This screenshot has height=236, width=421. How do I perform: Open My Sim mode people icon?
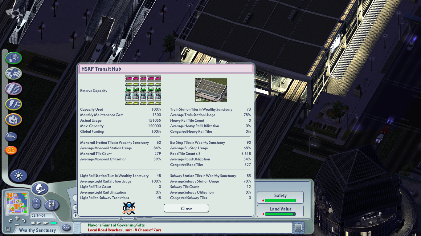[52, 205]
